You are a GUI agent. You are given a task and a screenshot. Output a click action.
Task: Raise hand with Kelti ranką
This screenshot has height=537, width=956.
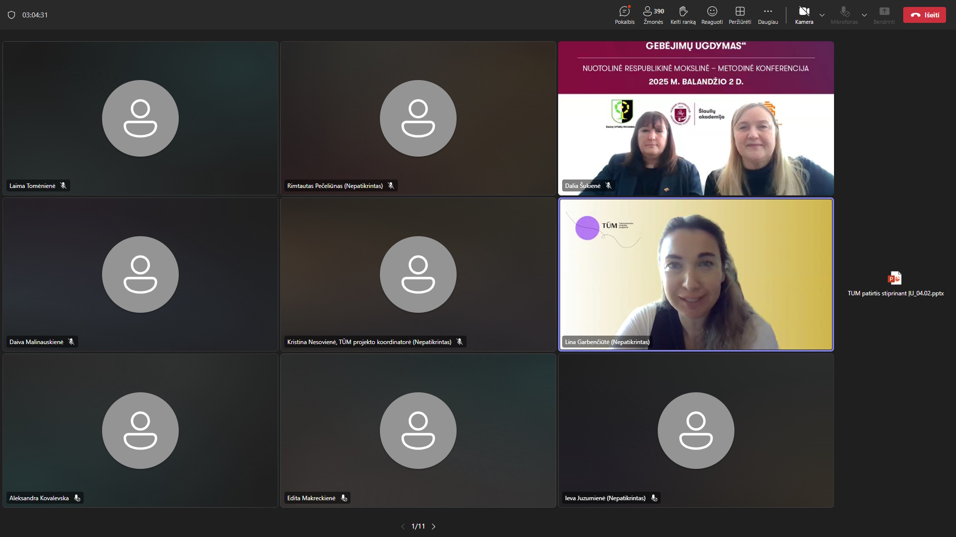pos(683,15)
